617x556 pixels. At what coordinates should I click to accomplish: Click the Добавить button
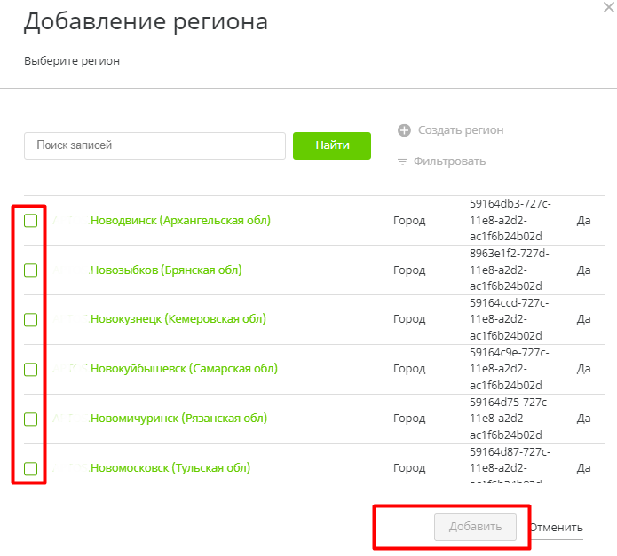(x=475, y=527)
